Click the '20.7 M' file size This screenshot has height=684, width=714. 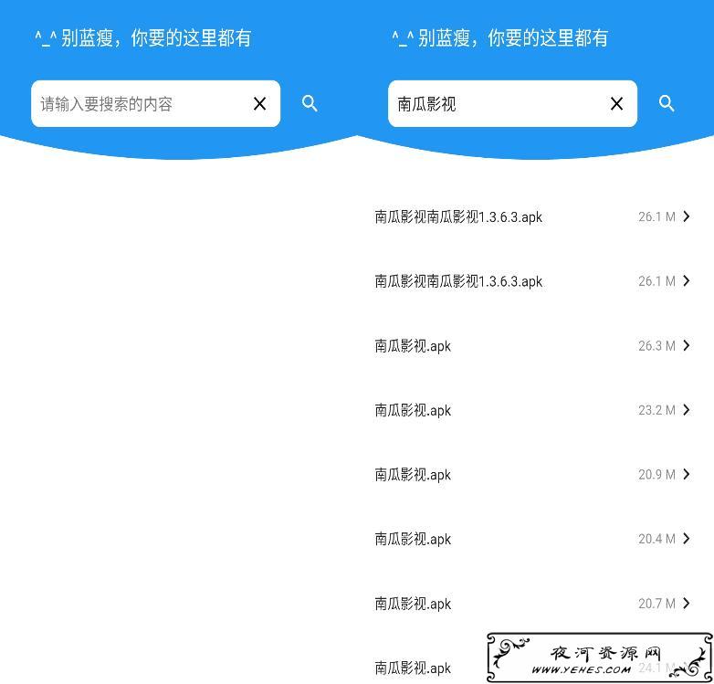click(656, 604)
